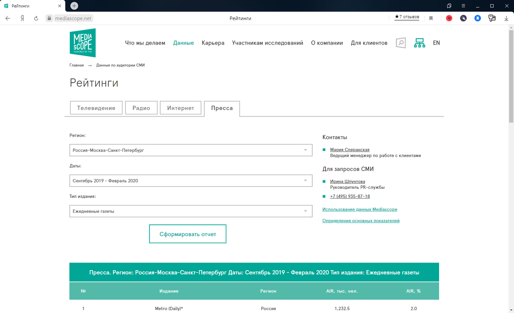
Task: Open a new tab with plus button
Action: click(74, 6)
